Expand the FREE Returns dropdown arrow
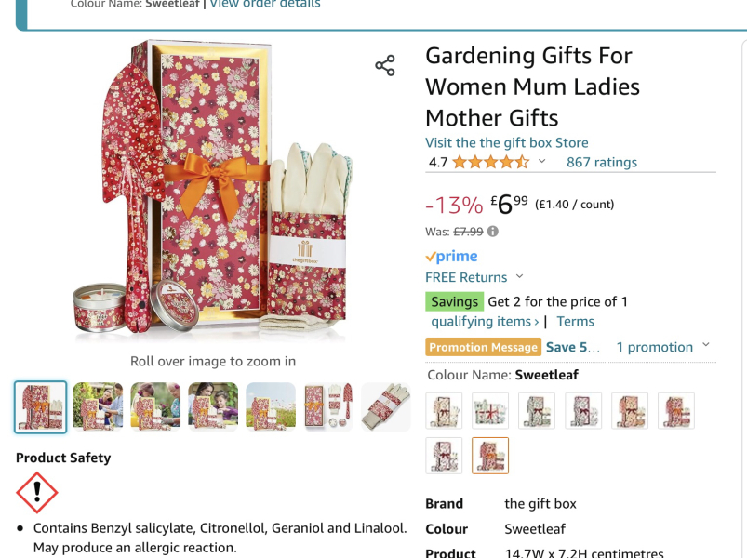The width and height of the screenshot is (747, 558). pos(520,276)
